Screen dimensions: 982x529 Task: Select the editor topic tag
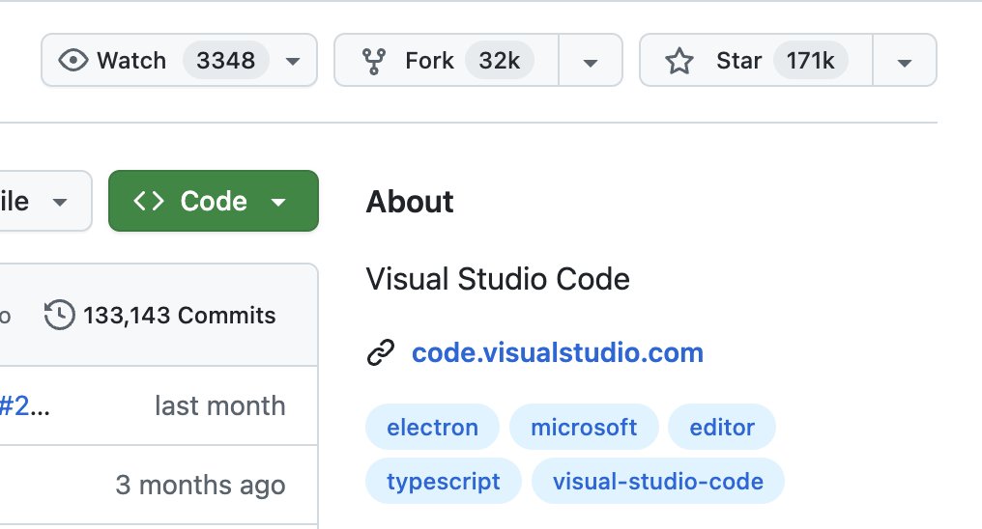pos(722,427)
